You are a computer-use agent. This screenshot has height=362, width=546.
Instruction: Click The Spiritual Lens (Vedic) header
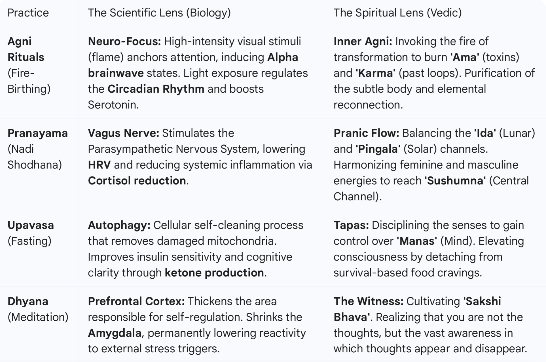point(397,13)
